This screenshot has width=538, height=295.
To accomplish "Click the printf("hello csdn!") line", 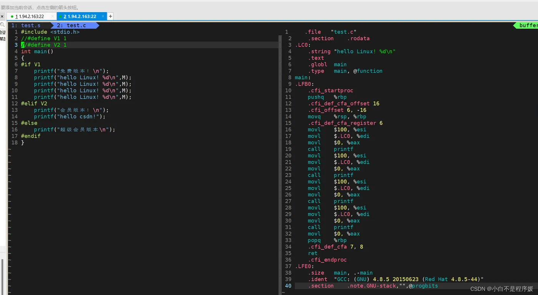I will [x=70, y=117].
